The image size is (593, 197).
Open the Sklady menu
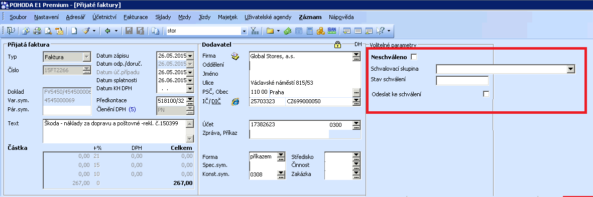click(163, 17)
